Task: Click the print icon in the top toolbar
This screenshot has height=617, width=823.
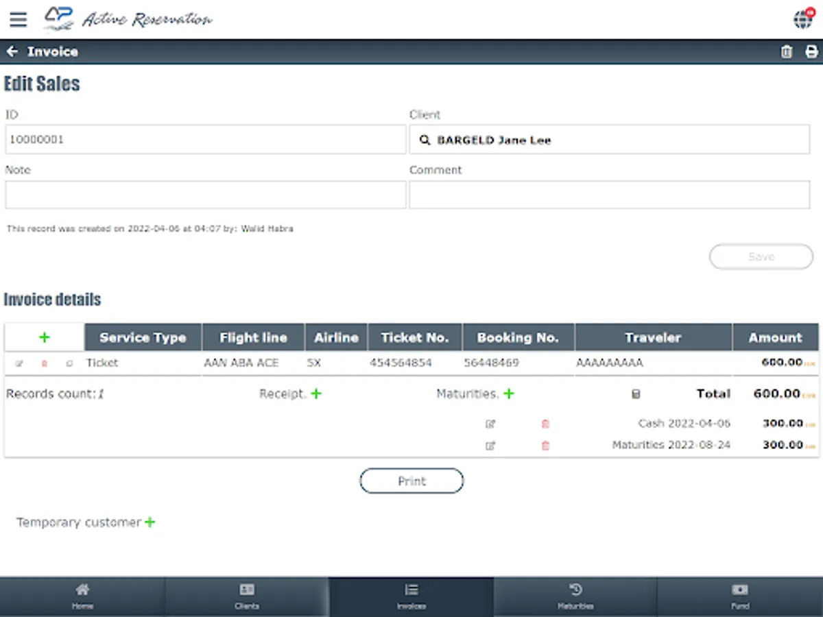Action: [810, 51]
